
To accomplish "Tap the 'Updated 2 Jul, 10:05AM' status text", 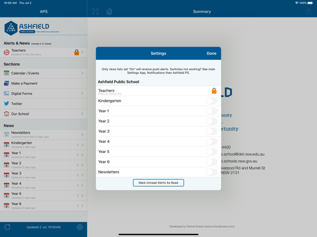I will pyautogui.click(x=43, y=227).
